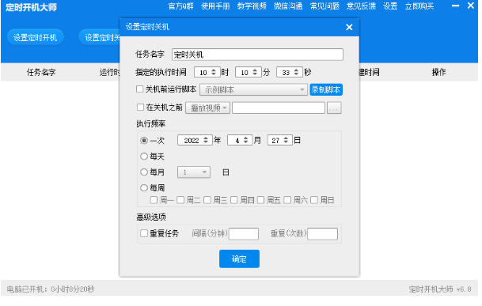Click the hour stepper arrows before 时
Image resolution: width=482 pixels, height=306 pixels.
tap(214, 72)
